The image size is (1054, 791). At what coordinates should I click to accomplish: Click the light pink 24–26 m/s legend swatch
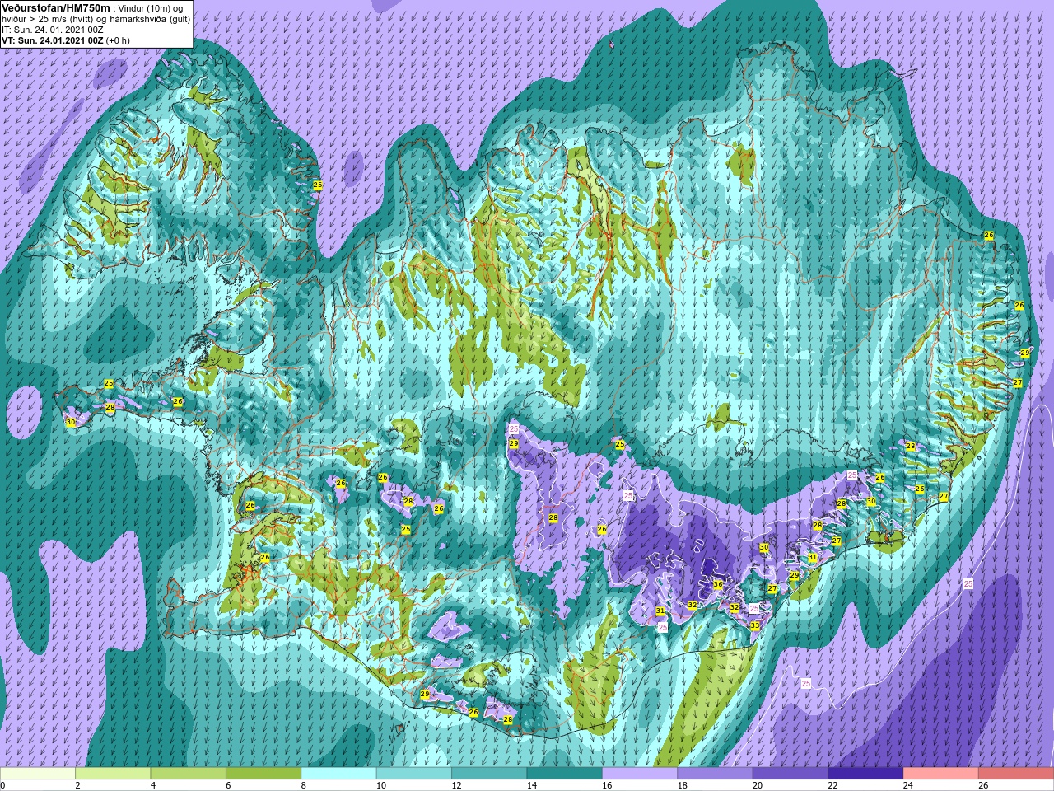click(940, 774)
